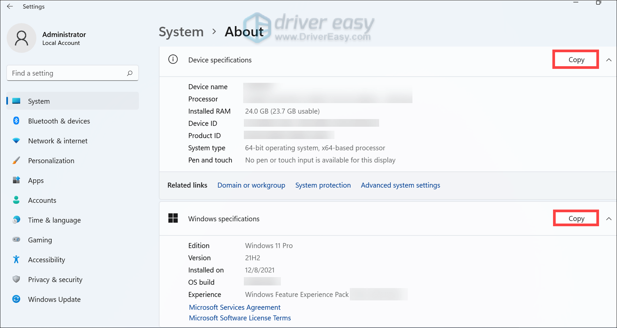Screen dimensions: 617x328
Task: Open System protection link
Action: pyautogui.click(x=323, y=185)
